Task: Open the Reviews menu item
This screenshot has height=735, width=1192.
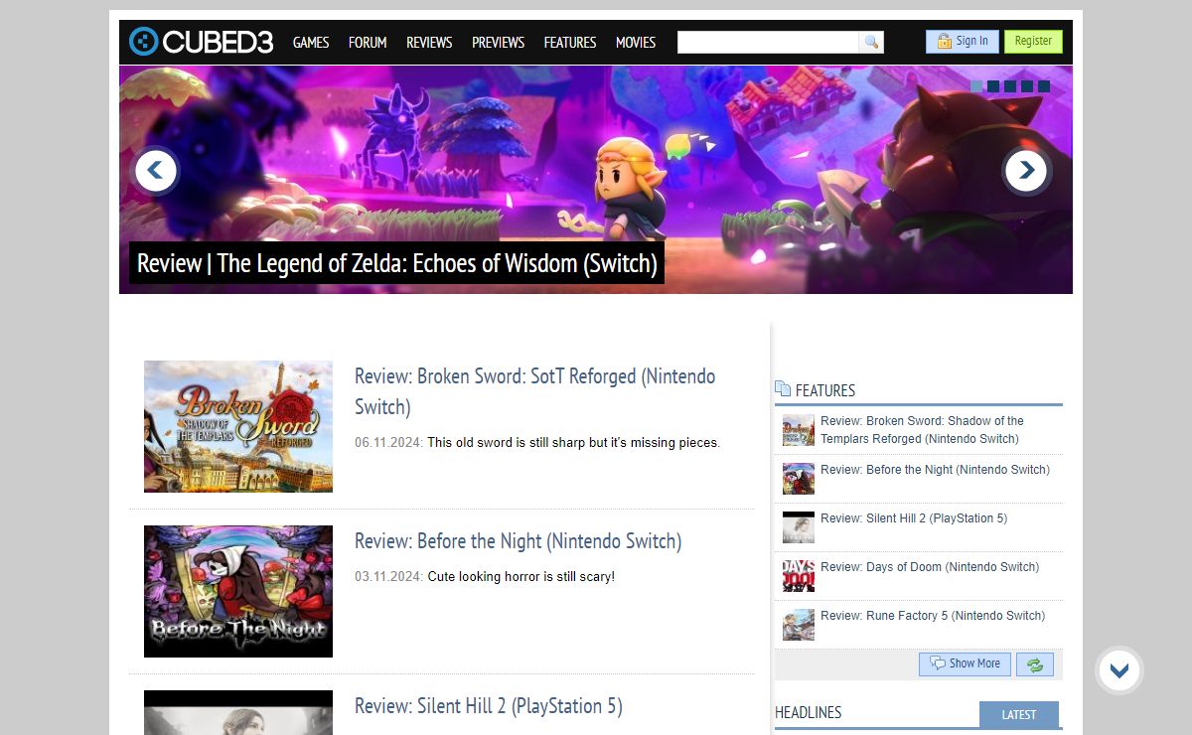Action: pos(429,43)
